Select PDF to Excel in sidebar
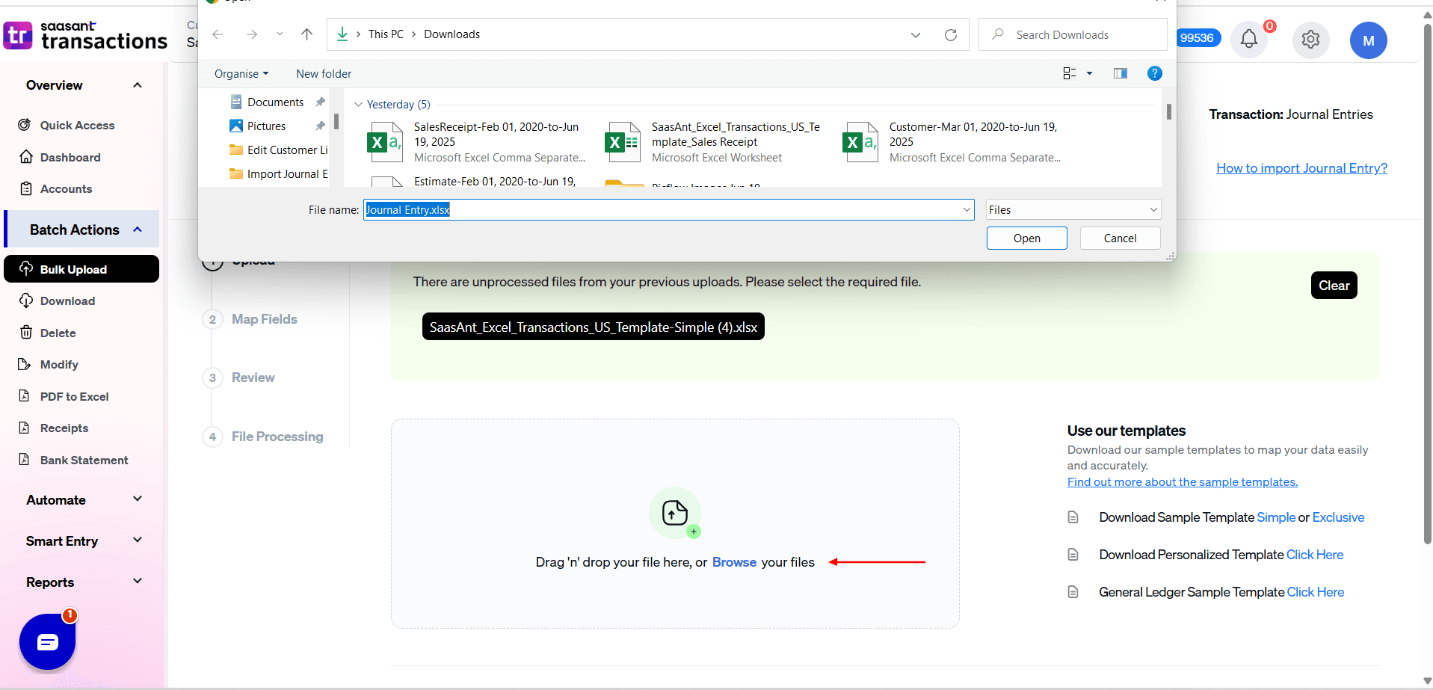Viewport: 1433px width, 690px height. point(74,396)
